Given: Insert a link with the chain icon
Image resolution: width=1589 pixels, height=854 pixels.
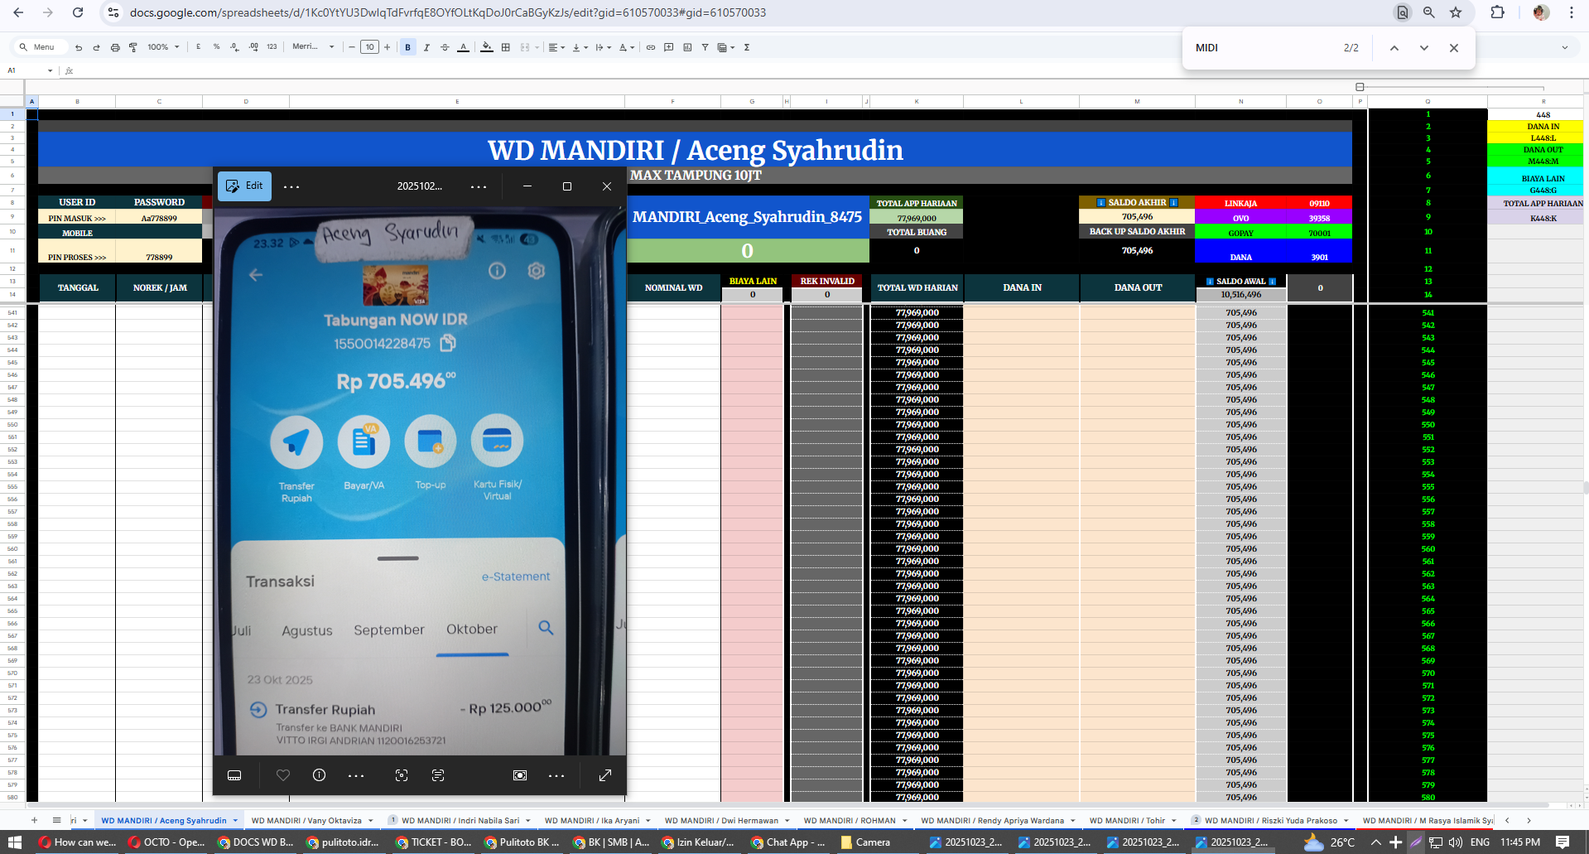Looking at the screenshot, I should [651, 47].
